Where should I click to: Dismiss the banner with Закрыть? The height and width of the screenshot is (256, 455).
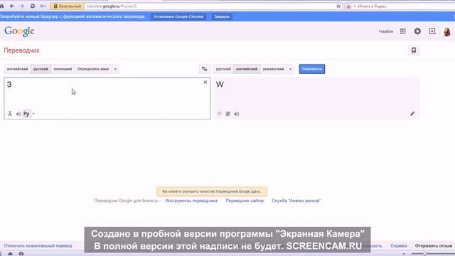pyautogui.click(x=222, y=16)
